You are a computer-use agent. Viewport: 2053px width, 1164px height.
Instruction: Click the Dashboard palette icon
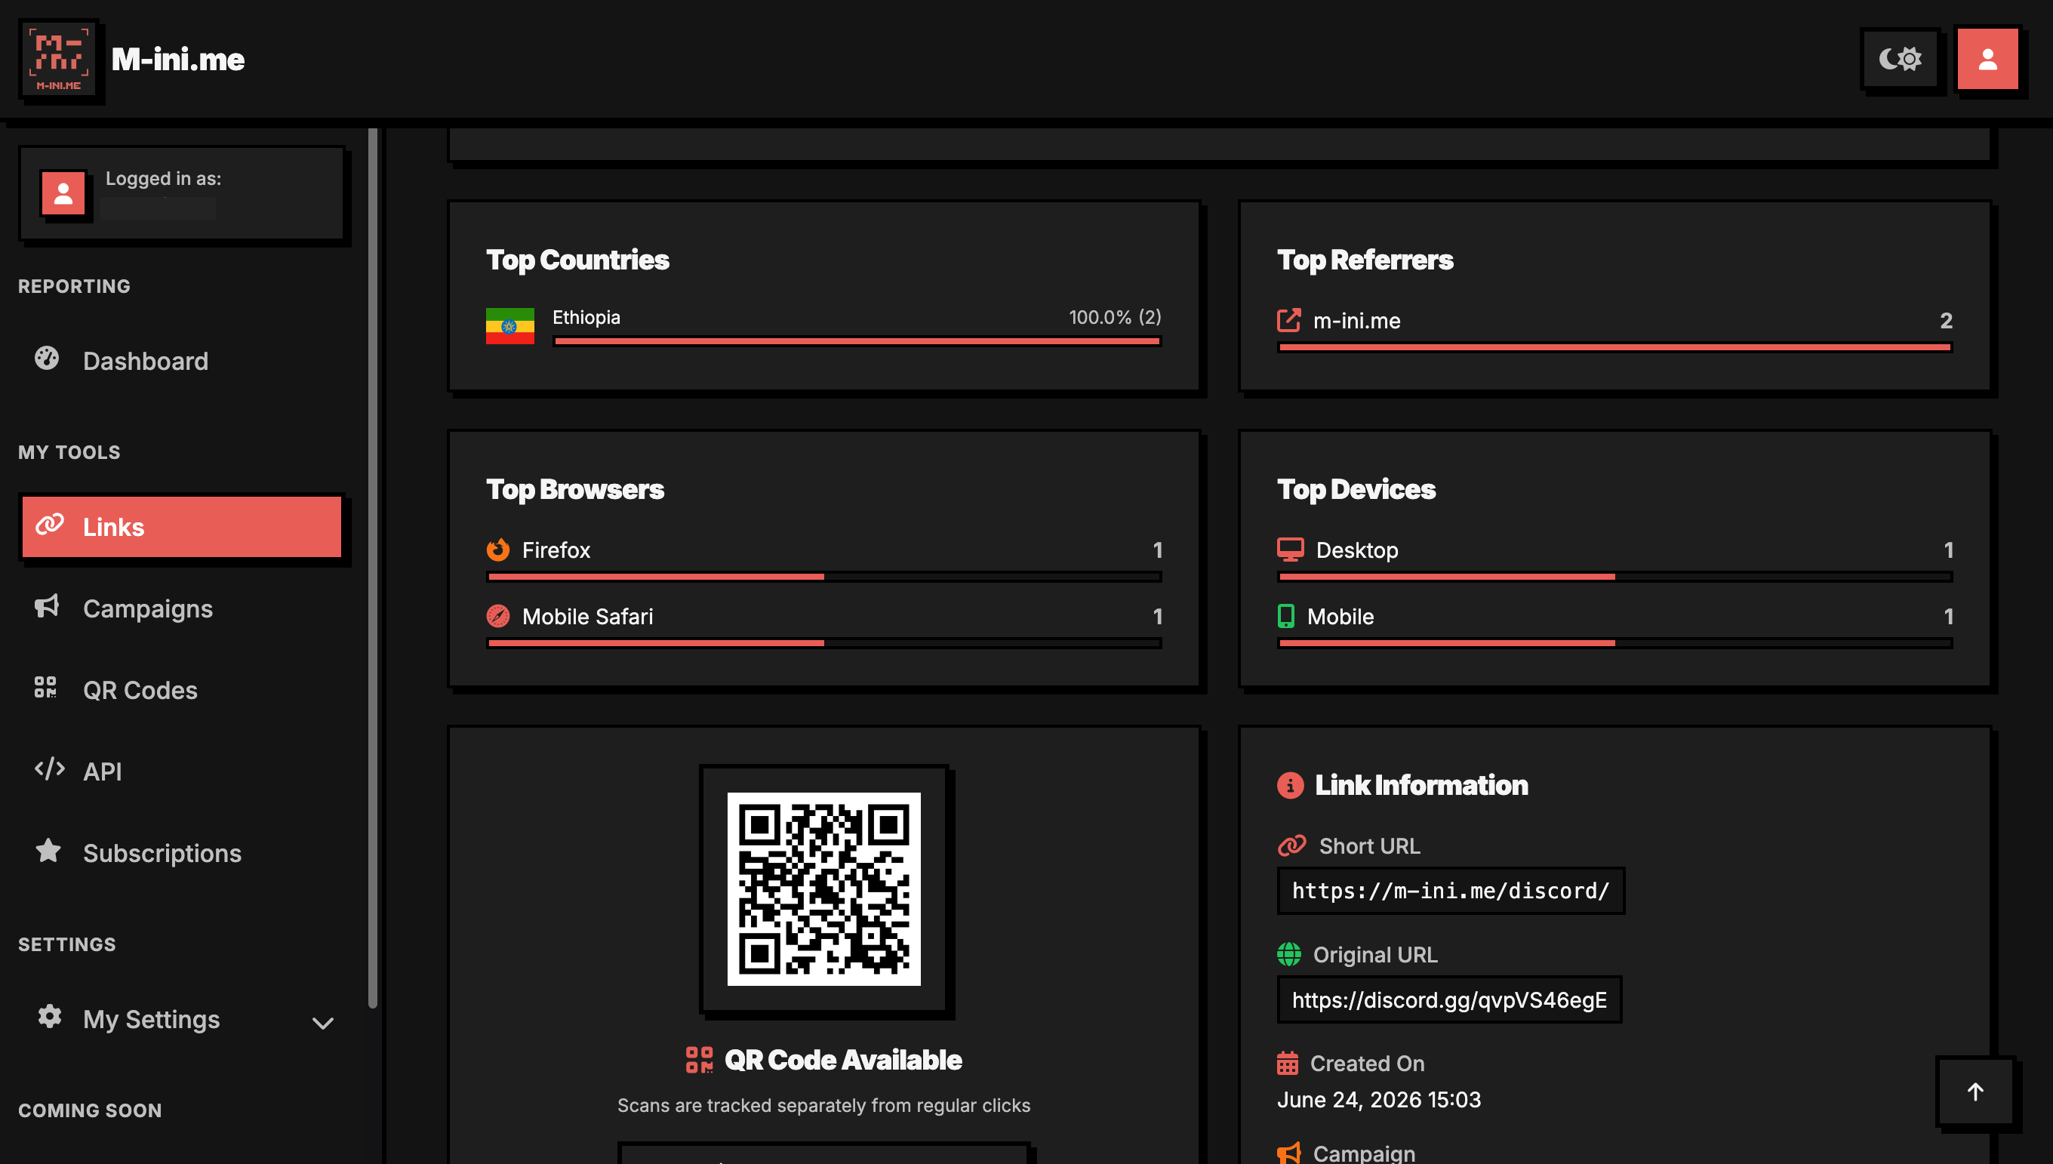click(46, 358)
